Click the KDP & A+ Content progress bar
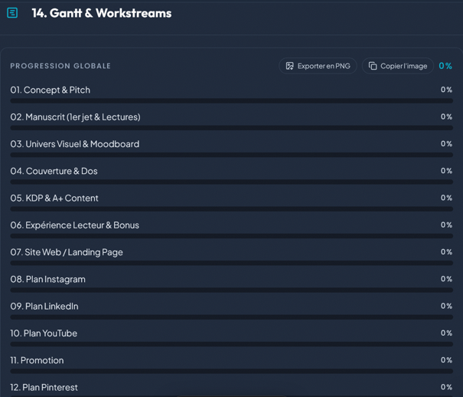The height and width of the screenshot is (397, 463). (x=231, y=209)
